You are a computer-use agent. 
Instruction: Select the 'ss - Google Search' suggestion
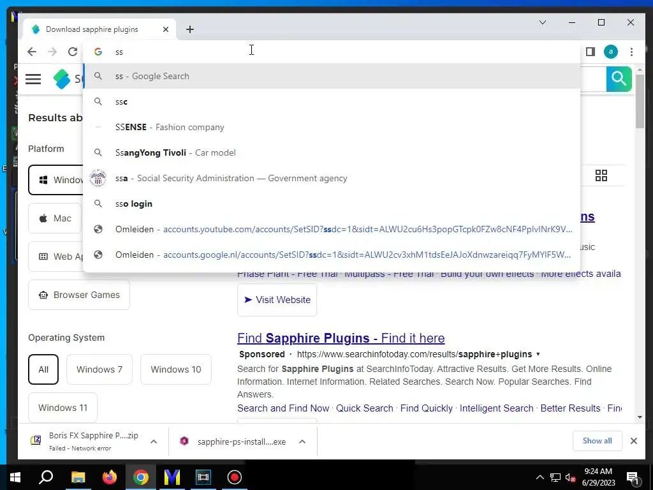point(332,77)
